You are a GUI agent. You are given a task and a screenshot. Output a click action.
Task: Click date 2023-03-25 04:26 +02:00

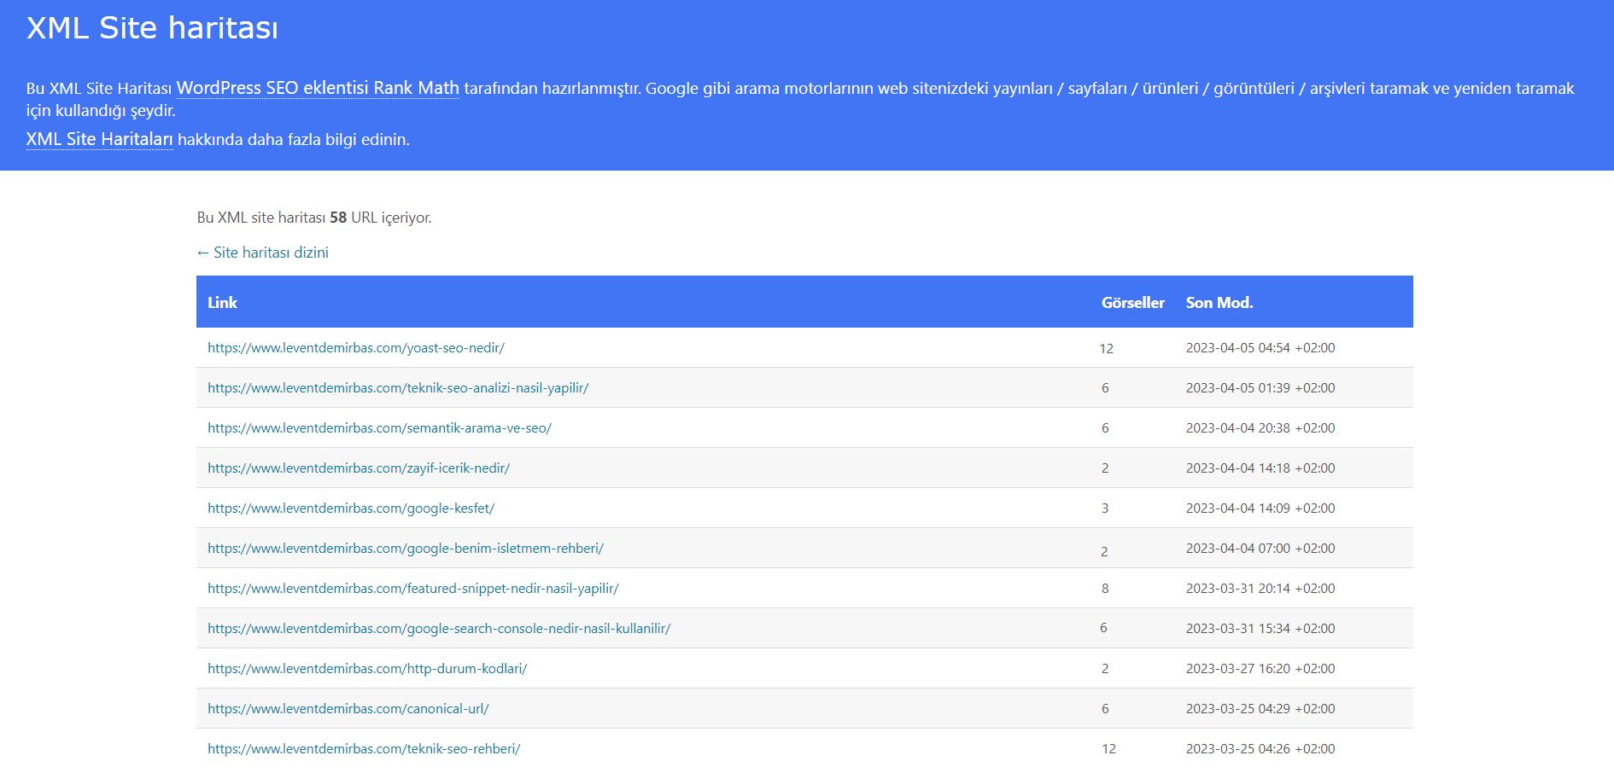click(1260, 749)
